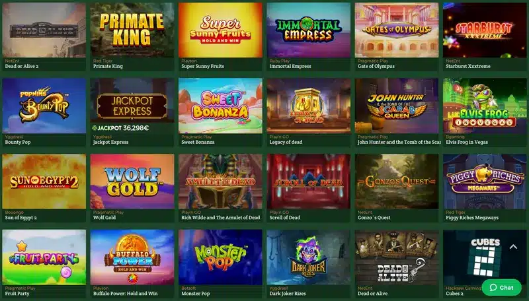This screenshot has height=301, width=529.
Task: Launch the Sweet Bonanza slot game
Action: (x=220, y=106)
